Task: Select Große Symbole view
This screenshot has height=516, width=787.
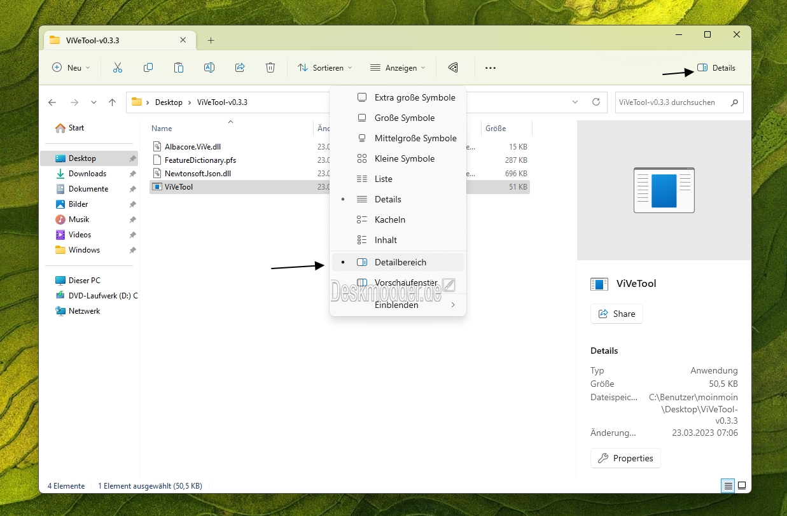Action: point(398,118)
